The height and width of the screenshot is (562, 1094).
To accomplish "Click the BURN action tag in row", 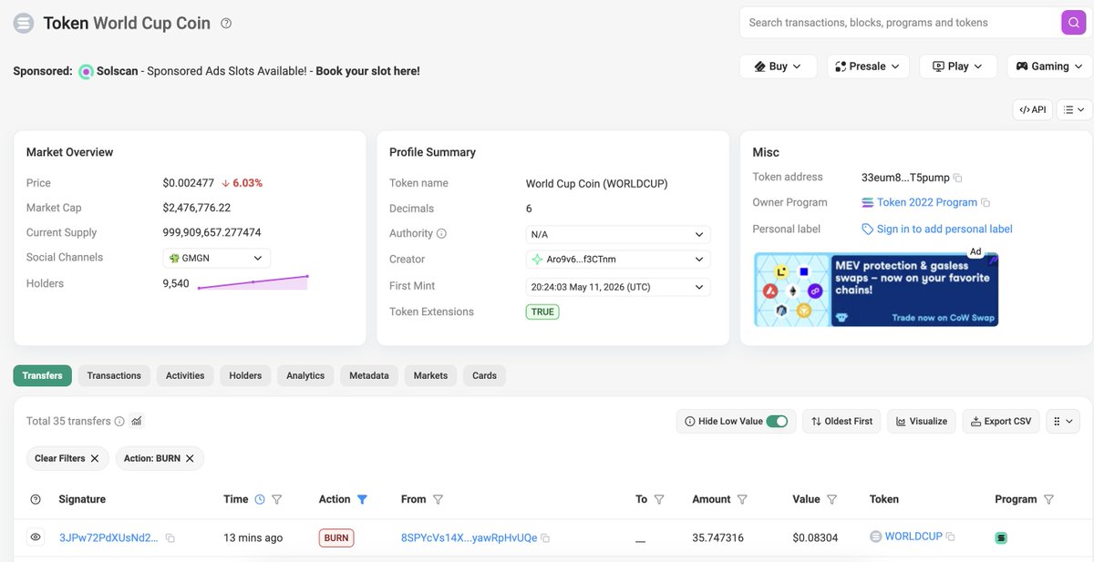I will coord(336,538).
